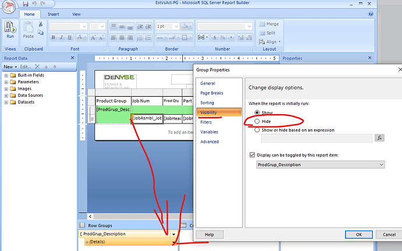Image resolution: width=402 pixels, height=251 pixels.
Task: Run the report from the Views group
Action: pos(10,30)
